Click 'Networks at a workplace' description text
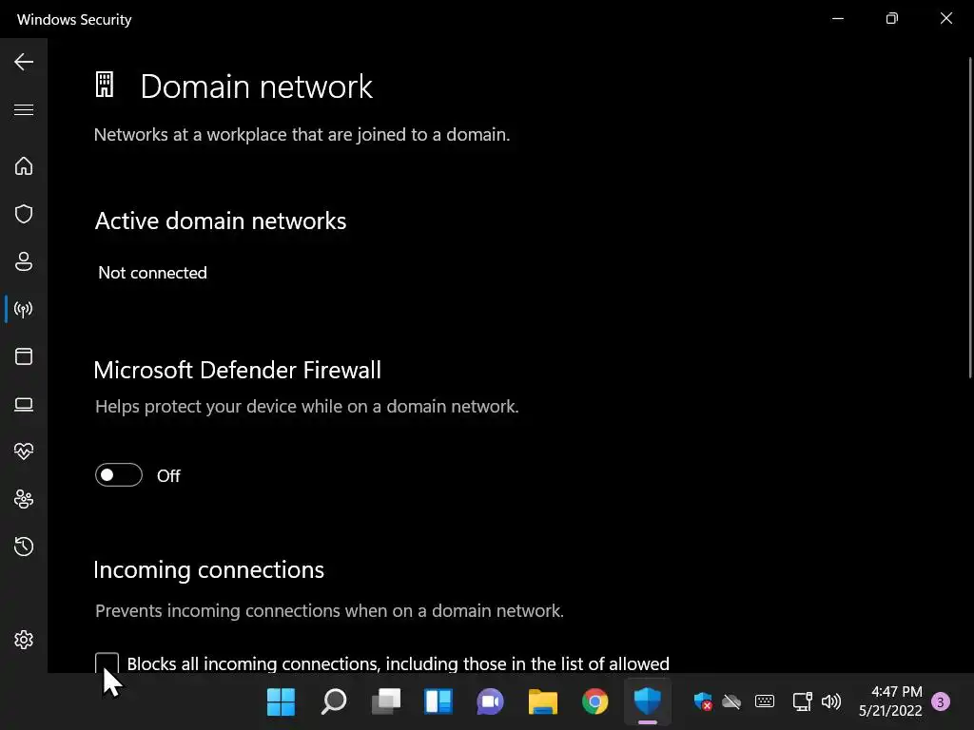Screen dimensions: 974x730 tap(302, 135)
